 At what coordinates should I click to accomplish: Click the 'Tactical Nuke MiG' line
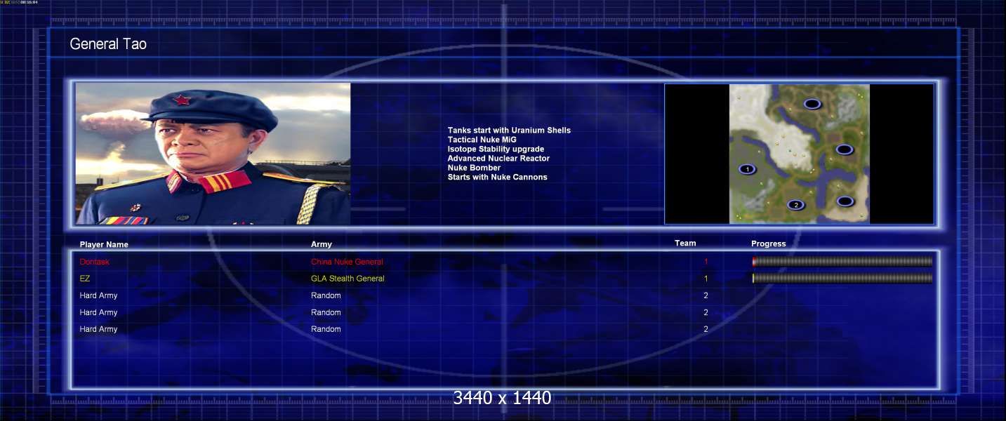pyautogui.click(x=482, y=140)
